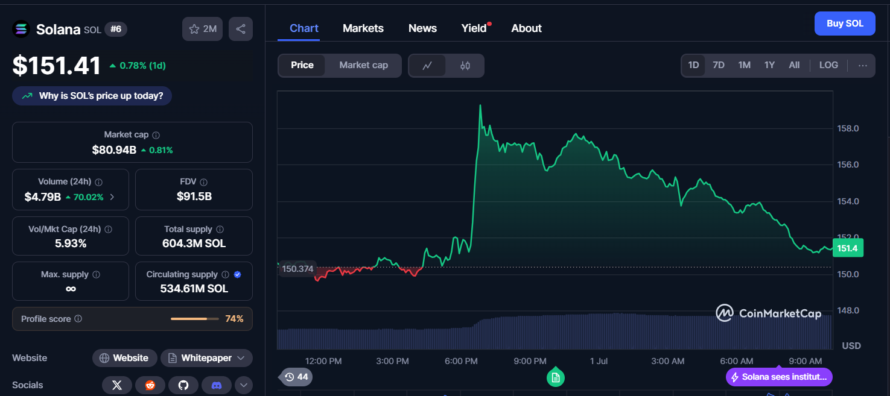Click the 5.93% Vol/Mkt Cap value
The image size is (890, 396).
[71, 244]
